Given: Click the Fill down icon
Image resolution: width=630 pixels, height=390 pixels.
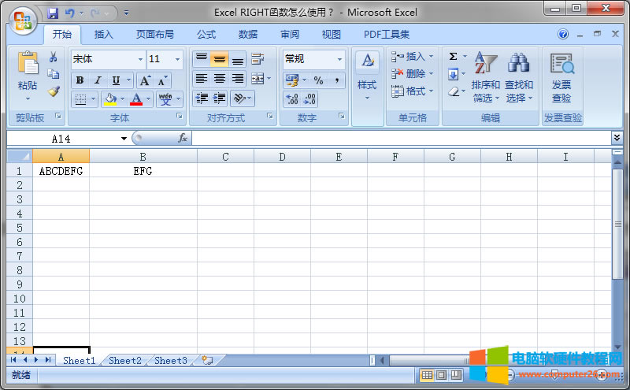Looking at the screenshot, I should tap(454, 74).
